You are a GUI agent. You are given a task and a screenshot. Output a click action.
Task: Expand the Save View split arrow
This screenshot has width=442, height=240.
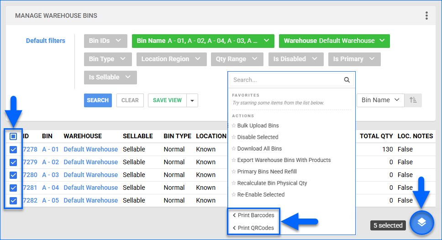(192, 100)
